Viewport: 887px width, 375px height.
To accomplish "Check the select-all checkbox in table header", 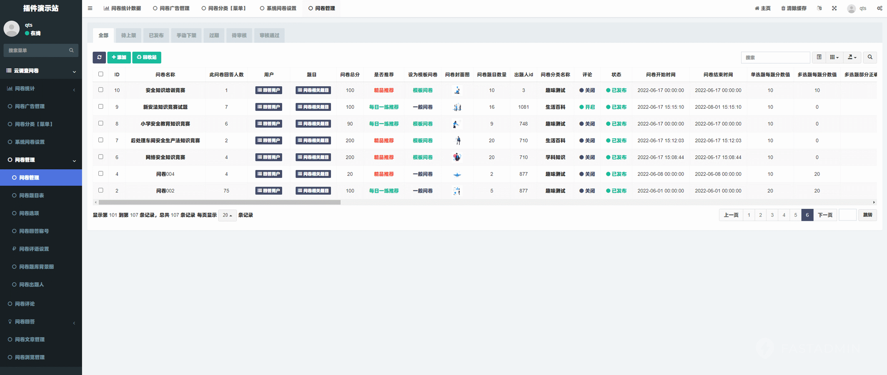I will point(101,74).
